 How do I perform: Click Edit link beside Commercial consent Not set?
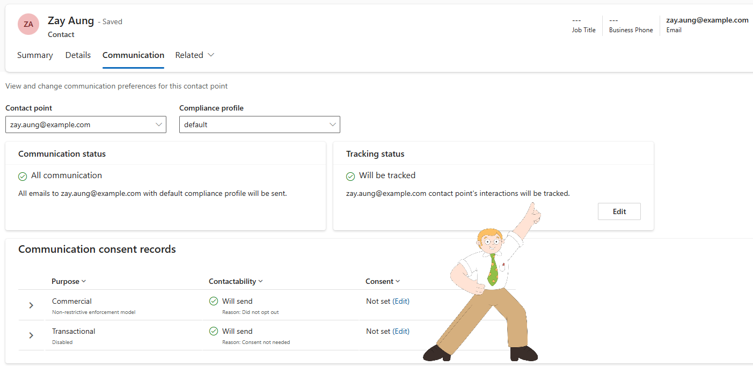[401, 301]
